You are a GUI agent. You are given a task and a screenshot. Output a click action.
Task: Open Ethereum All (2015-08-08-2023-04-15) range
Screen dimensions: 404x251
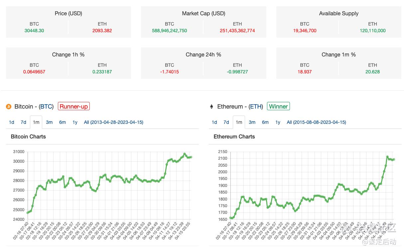(x=316, y=122)
